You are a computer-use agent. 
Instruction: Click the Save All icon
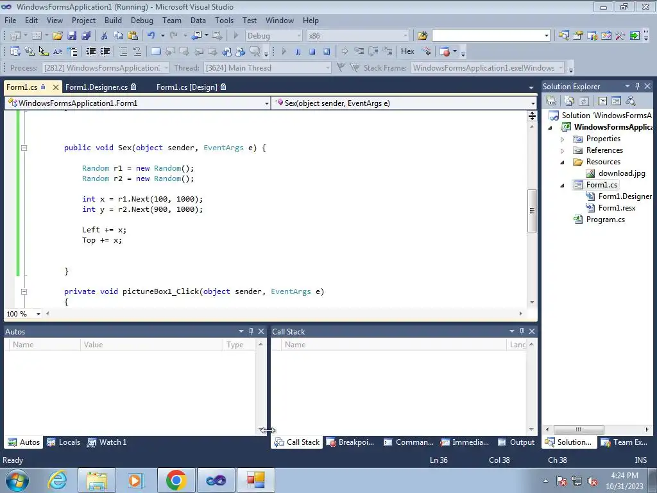click(x=86, y=36)
